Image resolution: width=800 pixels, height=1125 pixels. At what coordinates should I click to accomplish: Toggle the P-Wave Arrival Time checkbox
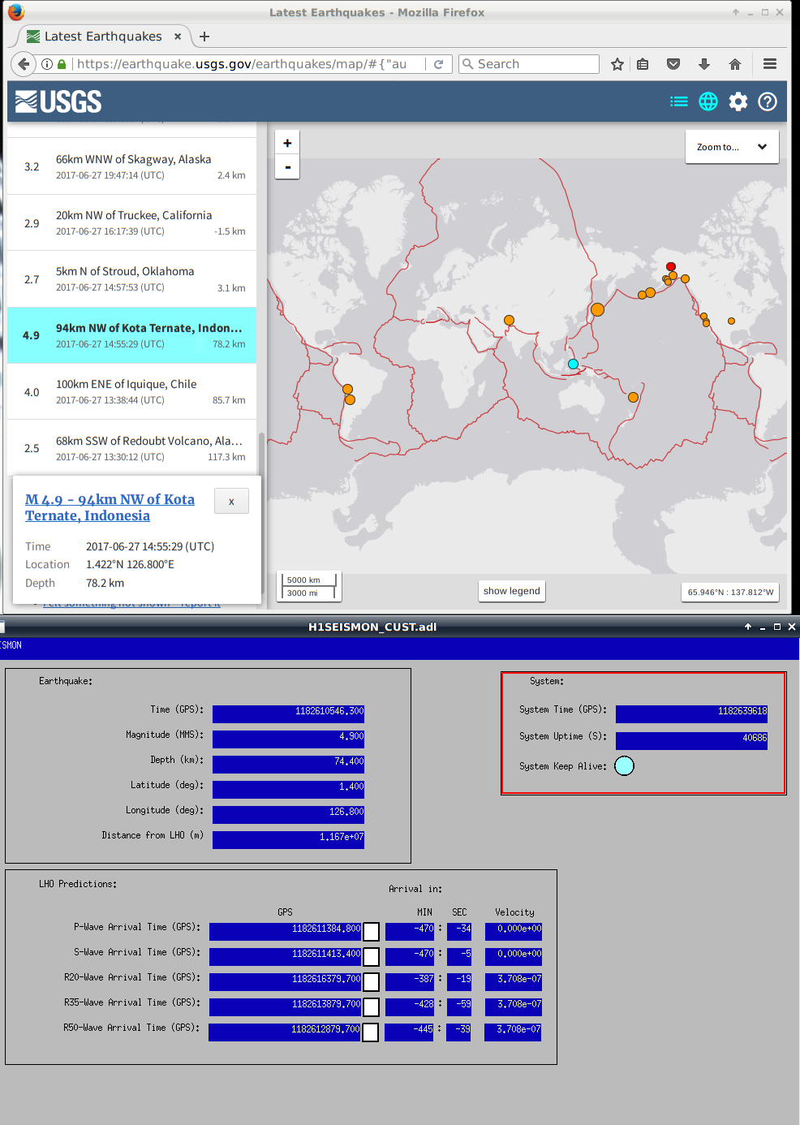[x=371, y=932]
